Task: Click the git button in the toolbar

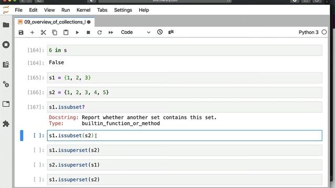Action: pyautogui.click(x=171, y=32)
